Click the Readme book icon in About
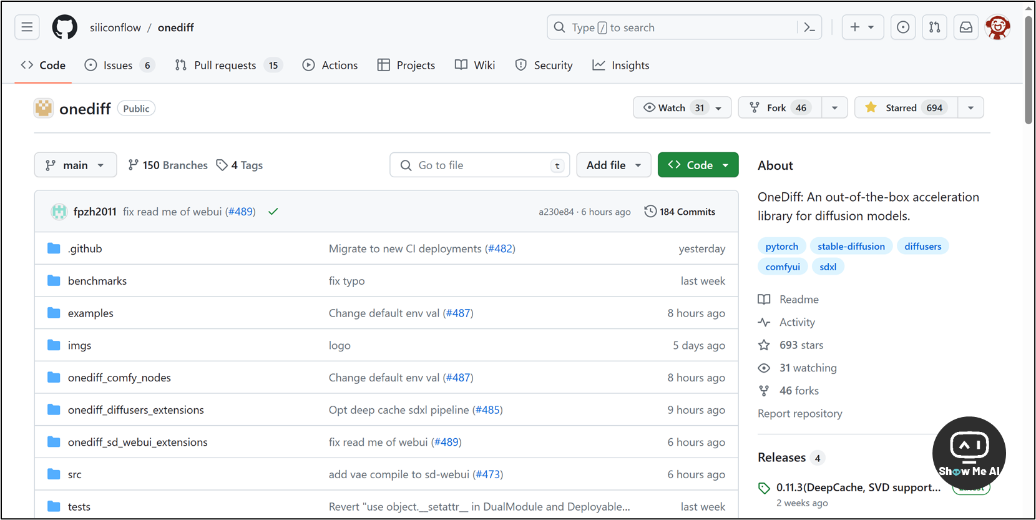Viewport: 1036px width, 520px height. coord(764,300)
